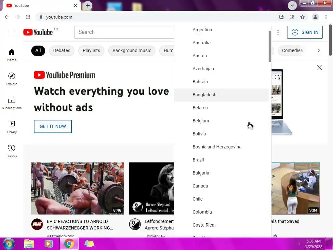
Task: Select the Debates chip
Action: (x=61, y=50)
